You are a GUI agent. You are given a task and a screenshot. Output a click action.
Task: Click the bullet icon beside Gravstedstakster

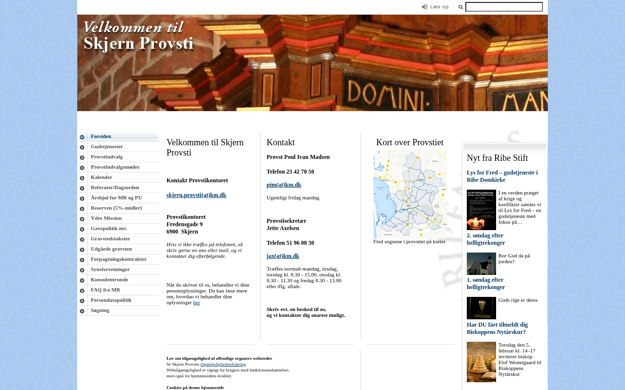point(82,239)
